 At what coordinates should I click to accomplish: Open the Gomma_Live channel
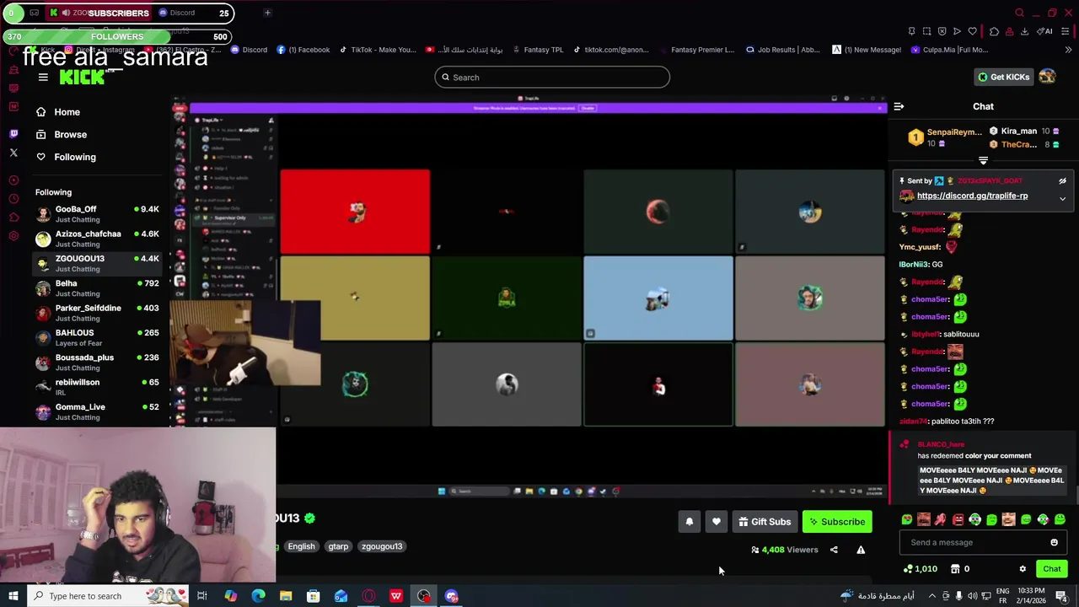pyautogui.click(x=97, y=411)
